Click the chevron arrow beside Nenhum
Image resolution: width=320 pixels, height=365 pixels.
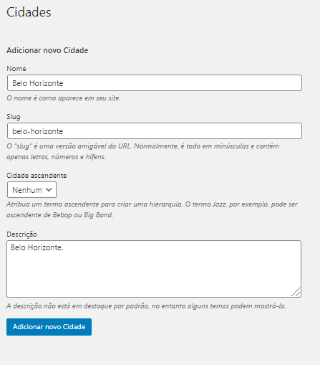point(49,190)
